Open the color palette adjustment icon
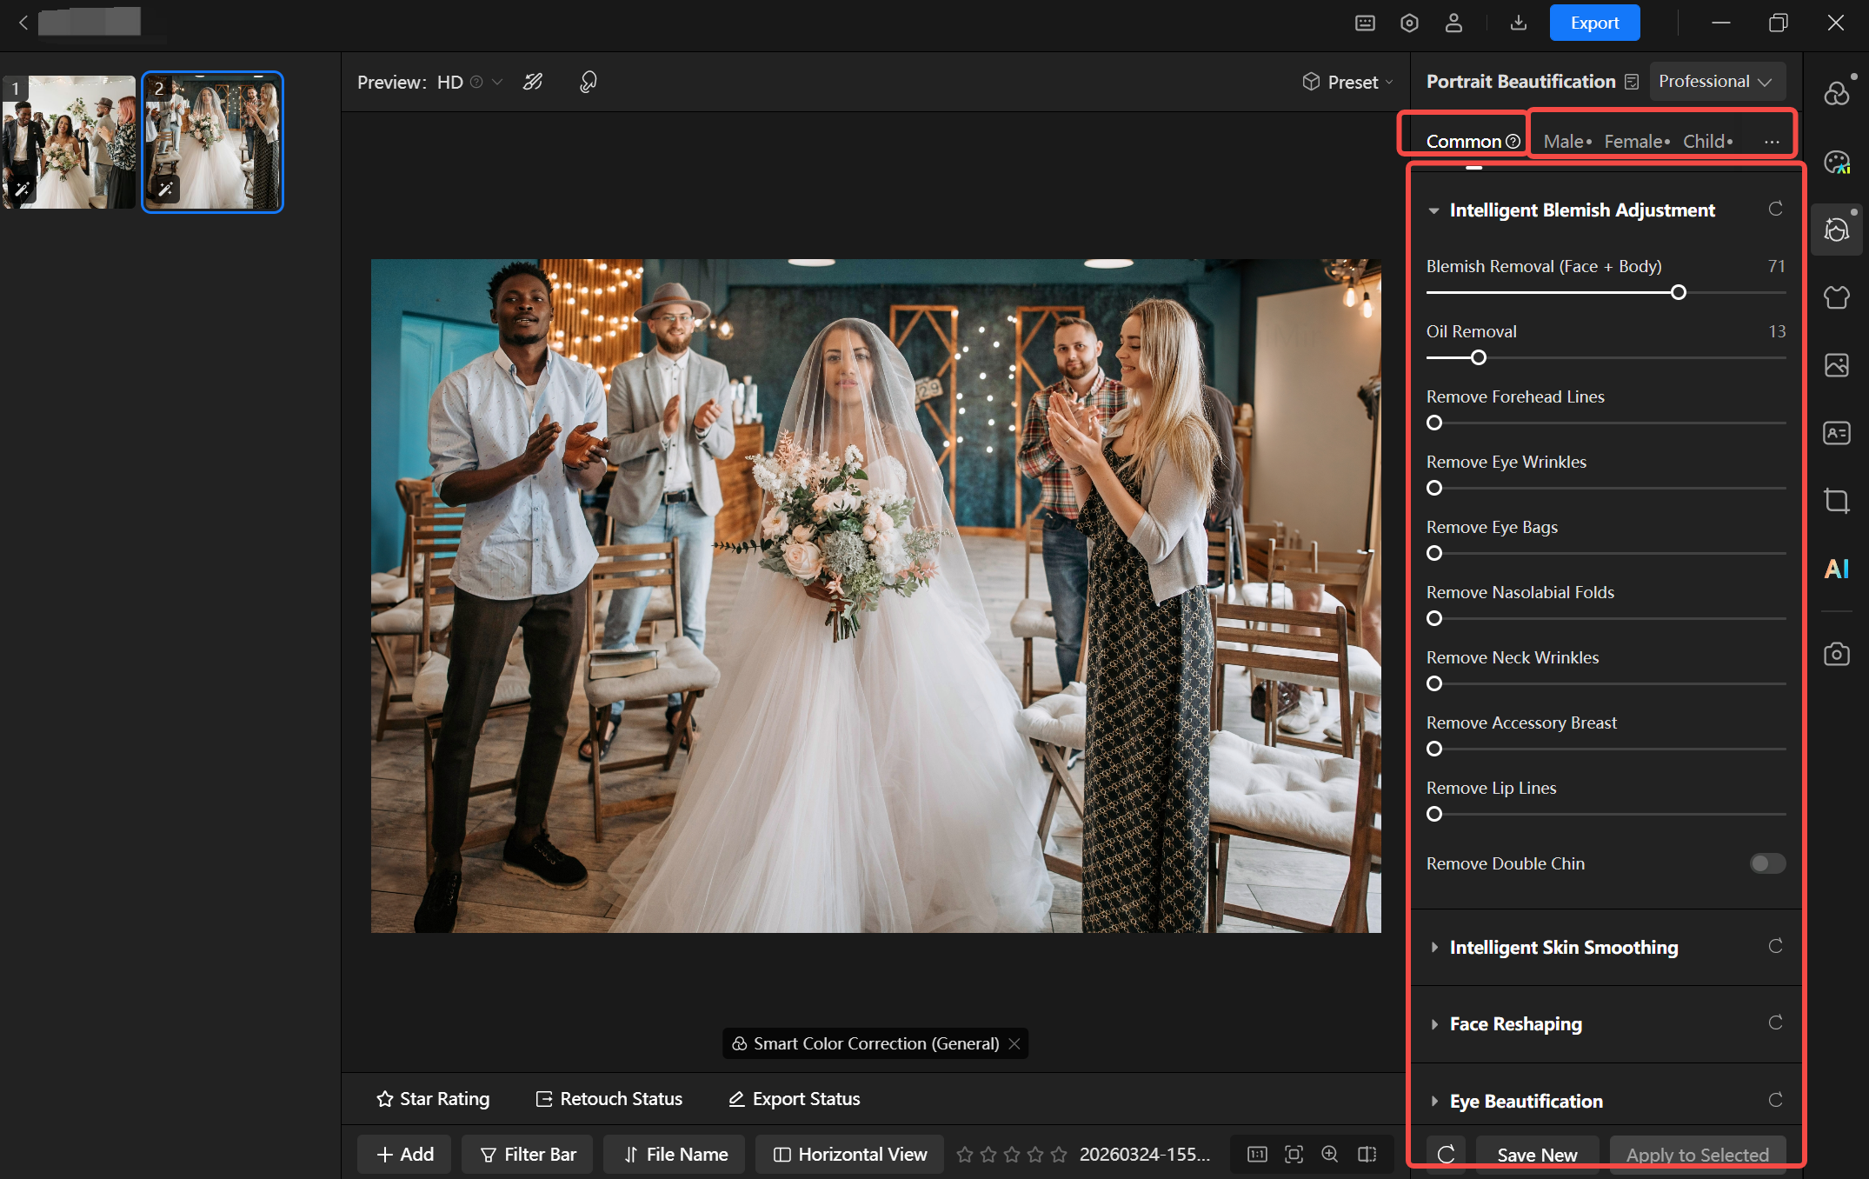Image resolution: width=1869 pixels, height=1179 pixels. coord(1836,162)
